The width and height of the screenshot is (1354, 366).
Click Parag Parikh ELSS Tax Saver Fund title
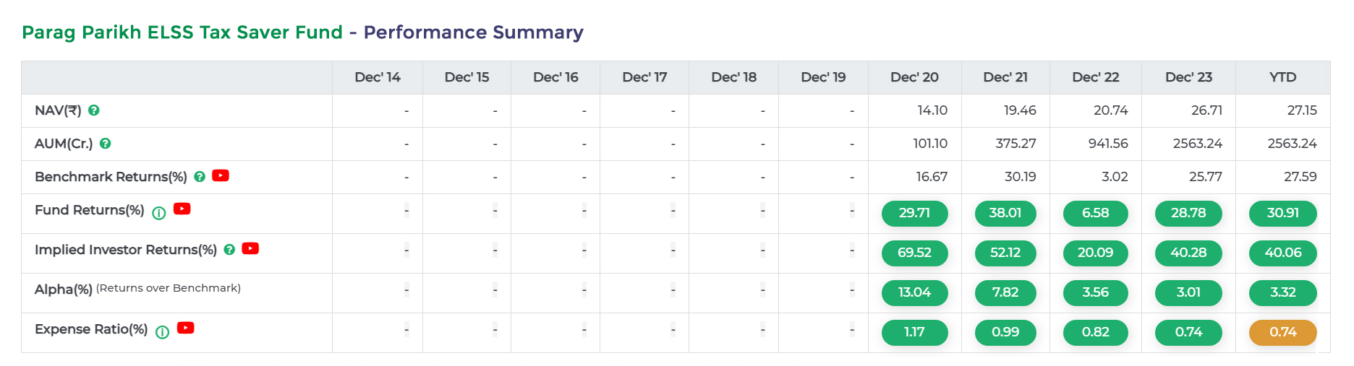182,32
